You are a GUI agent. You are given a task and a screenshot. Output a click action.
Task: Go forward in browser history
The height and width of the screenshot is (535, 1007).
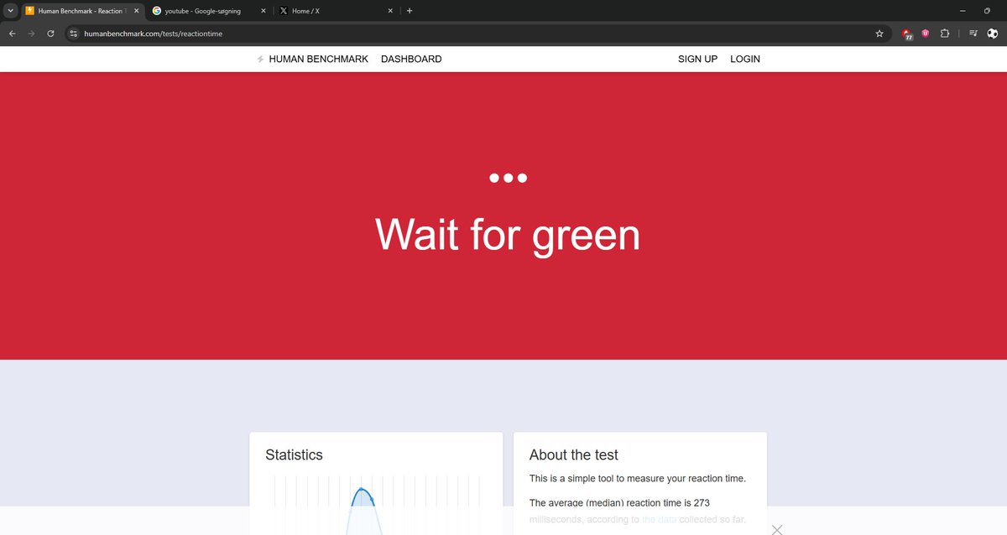click(x=31, y=34)
